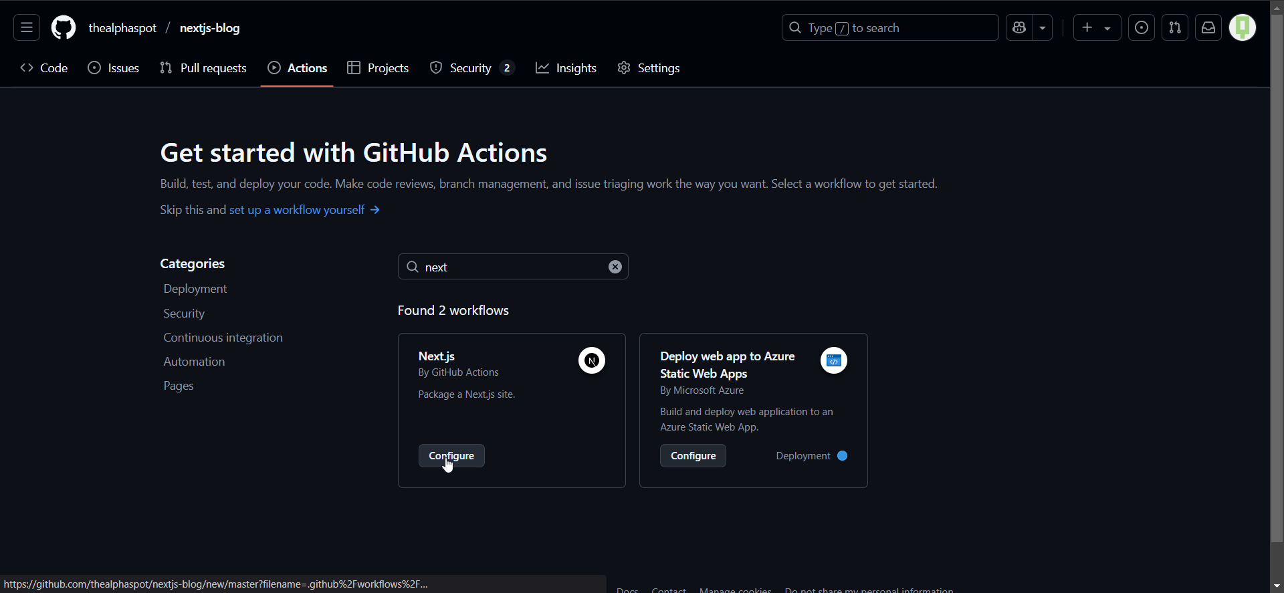Click set up a workflow yourself link

305,210
